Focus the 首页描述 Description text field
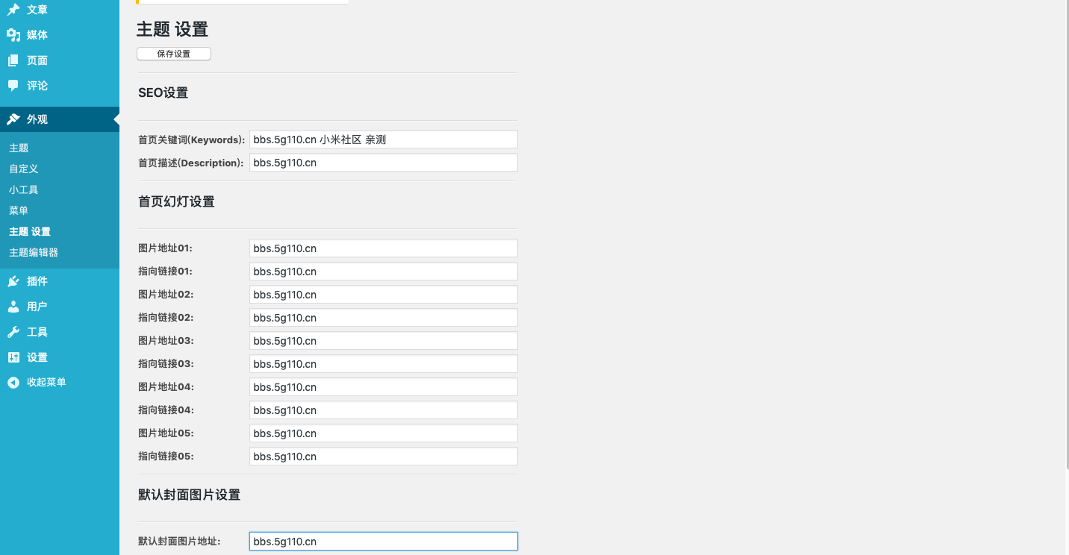The image size is (1069, 555). (x=383, y=163)
